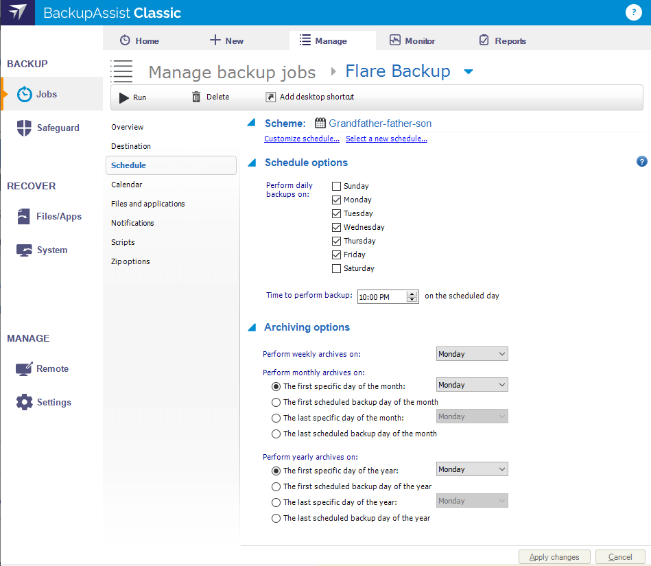Click the Cancel button

click(x=620, y=557)
